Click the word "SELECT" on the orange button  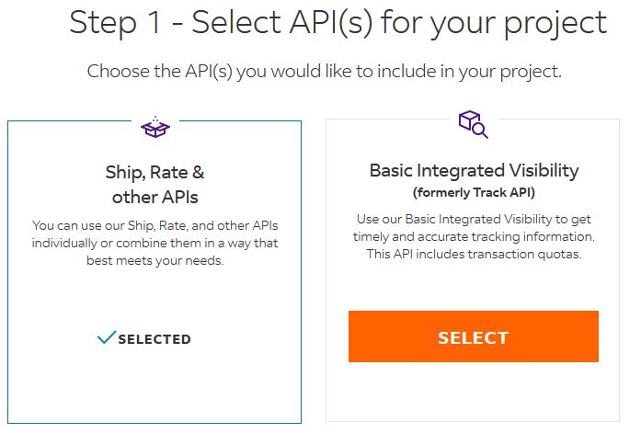point(473,337)
